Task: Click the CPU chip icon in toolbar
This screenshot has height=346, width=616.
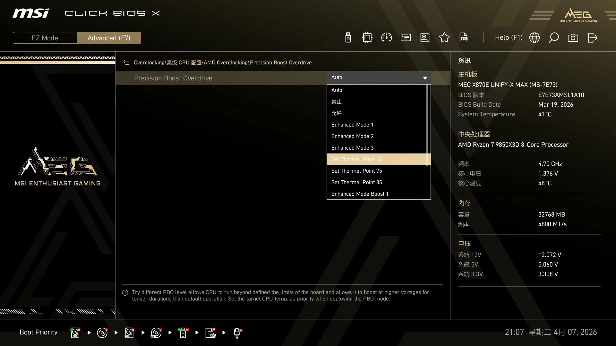Action: pos(367,38)
